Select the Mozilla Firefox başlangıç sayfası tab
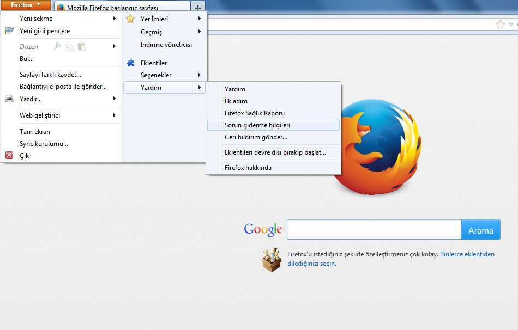Viewport: 518px width, 330px height. coord(122,7)
